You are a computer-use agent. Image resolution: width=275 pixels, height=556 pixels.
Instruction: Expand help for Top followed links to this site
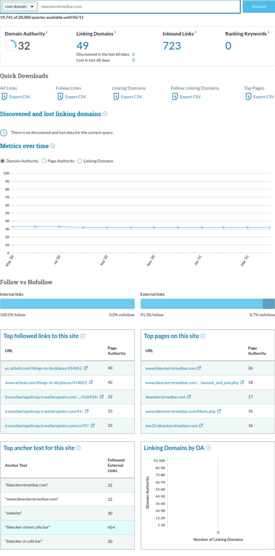83,336
